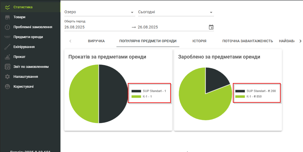Open the calendar date picker icon
303x152 pixels.
(211, 27)
